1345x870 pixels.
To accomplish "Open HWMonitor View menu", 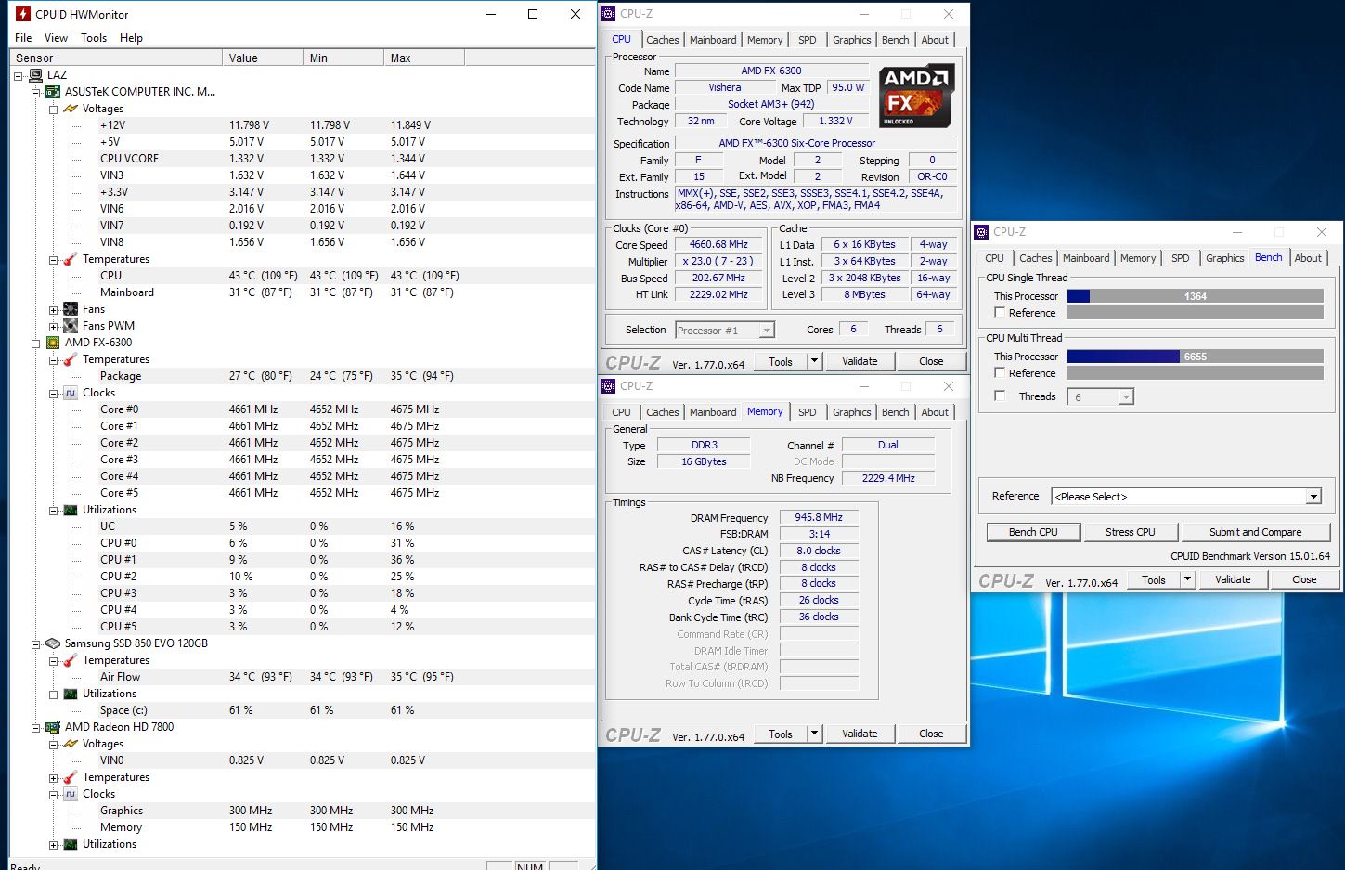I will [x=56, y=38].
